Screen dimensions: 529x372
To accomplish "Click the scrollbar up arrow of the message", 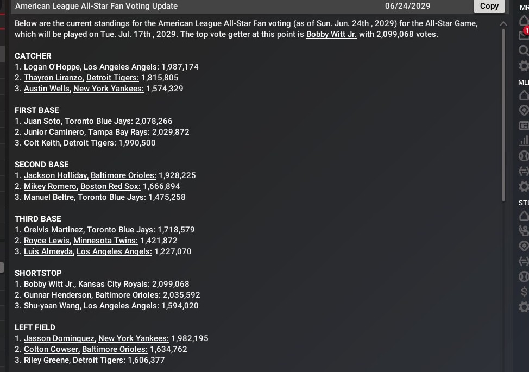I will 503,24.
